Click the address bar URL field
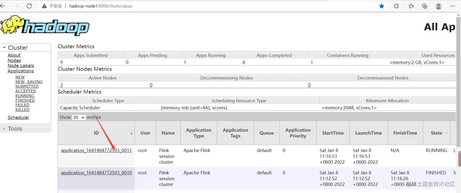This screenshot has height=193, width=461. click(213, 6)
